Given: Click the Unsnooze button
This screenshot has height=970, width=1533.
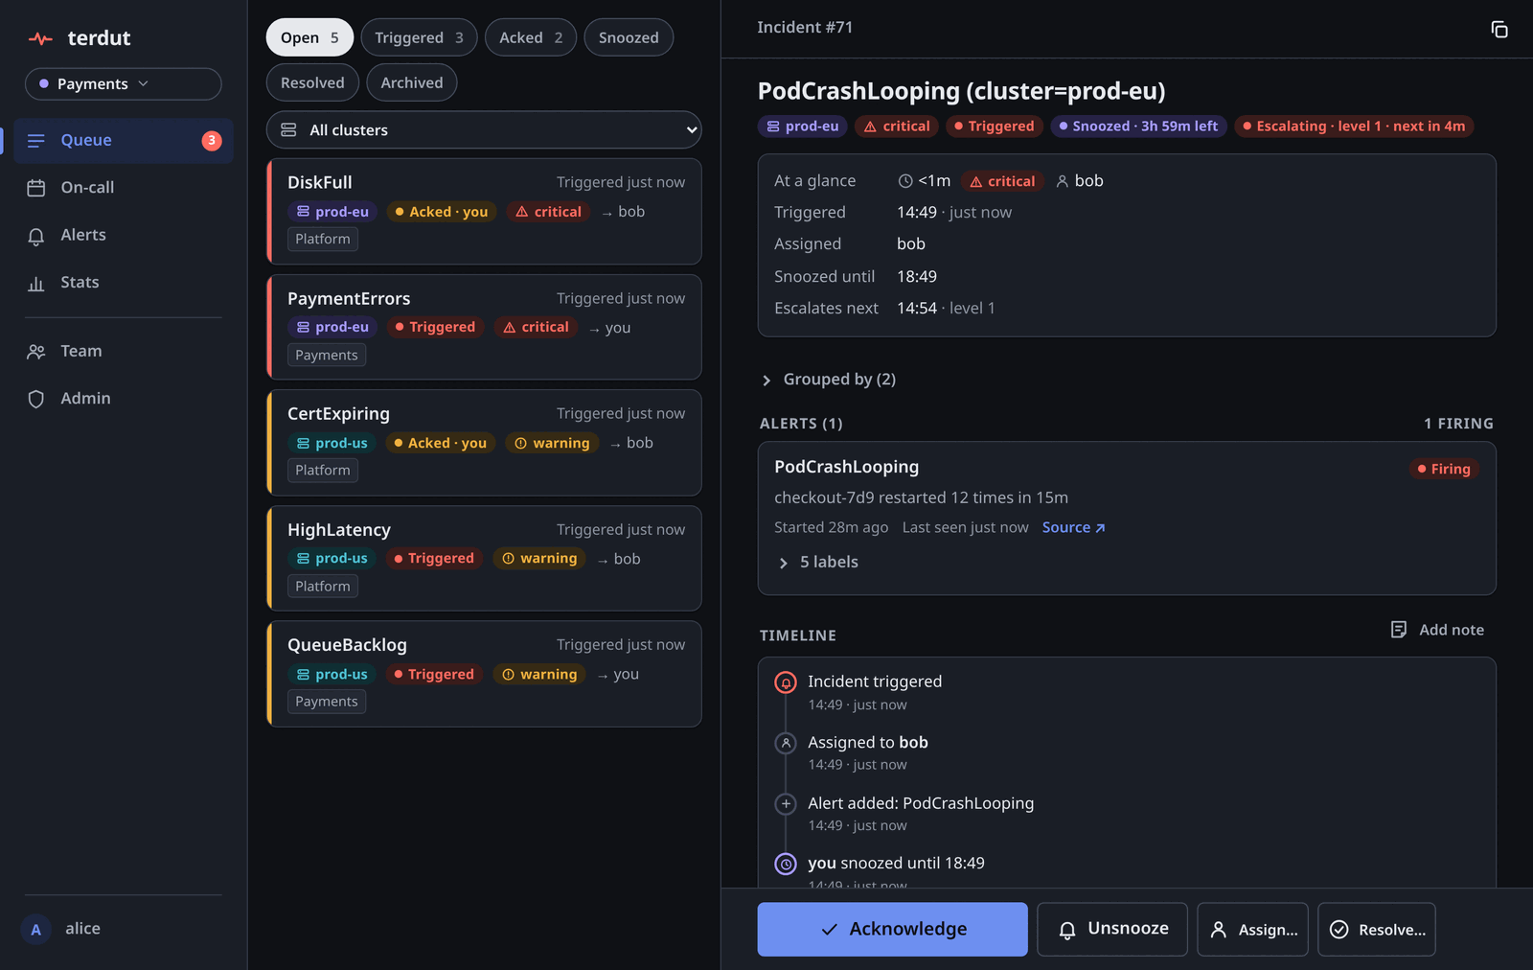Looking at the screenshot, I should click(x=1112, y=930).
